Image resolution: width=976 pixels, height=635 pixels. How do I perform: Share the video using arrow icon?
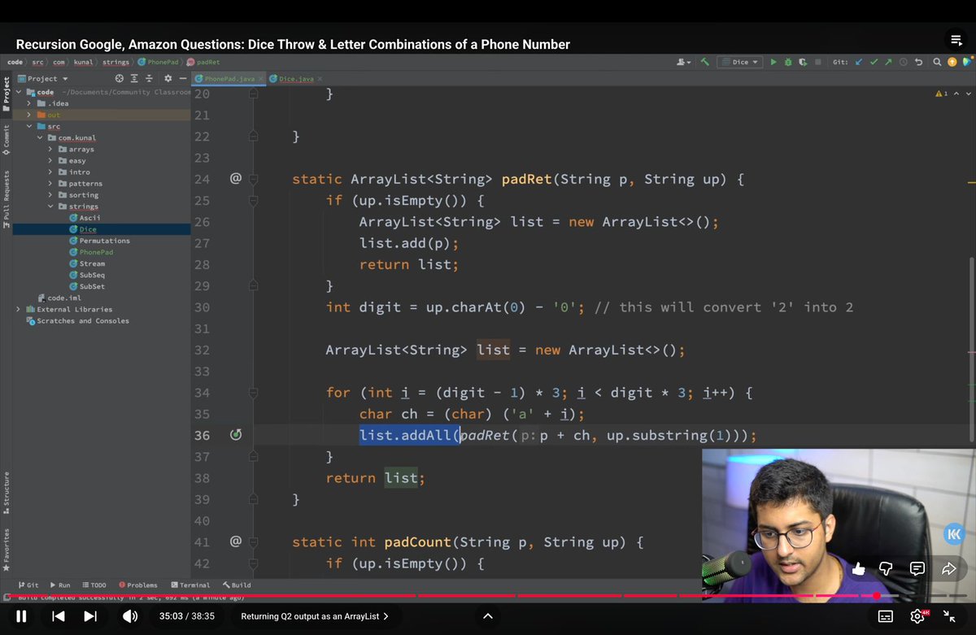tap(948, 569)
